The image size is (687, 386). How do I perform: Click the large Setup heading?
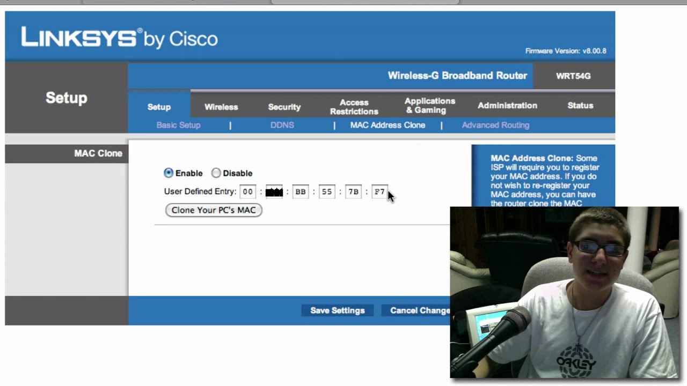[x=66, y=98]
